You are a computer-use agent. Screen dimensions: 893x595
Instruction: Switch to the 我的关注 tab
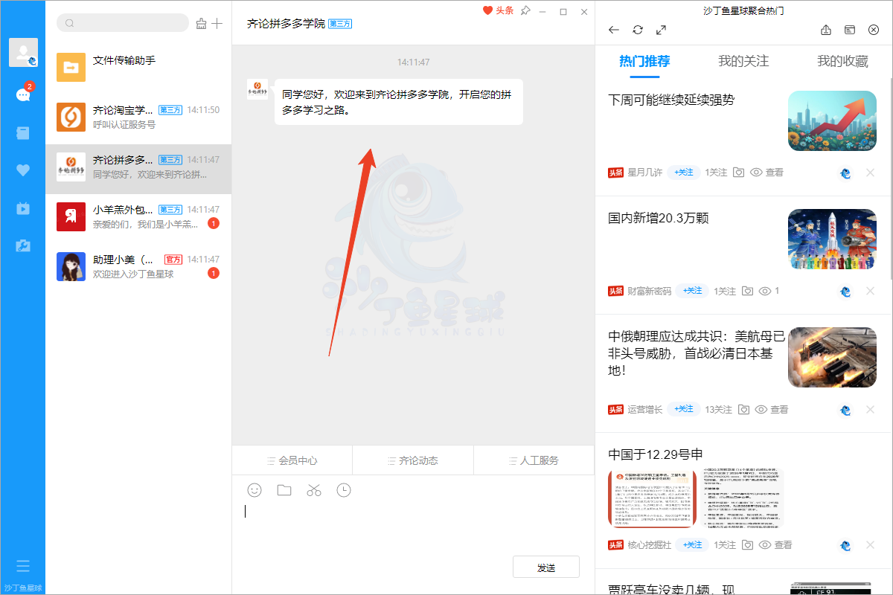(x=742, y=63)
